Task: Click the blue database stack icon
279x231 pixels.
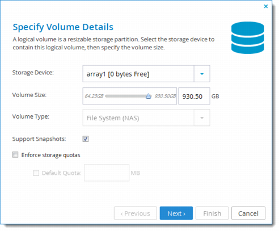Action: [x=248, y=37]
